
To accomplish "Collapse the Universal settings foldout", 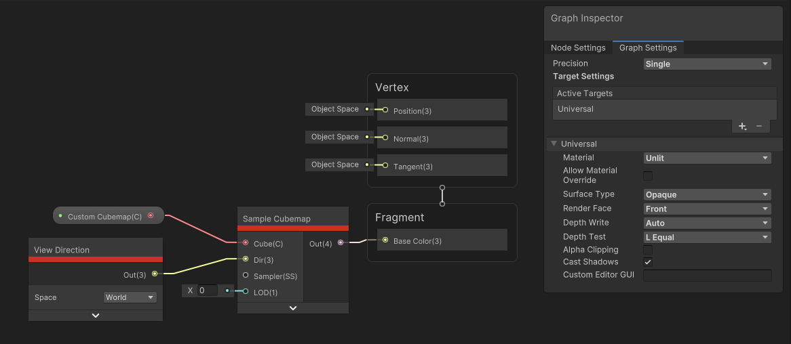I will pyautogui.click(x=554, y=144).
